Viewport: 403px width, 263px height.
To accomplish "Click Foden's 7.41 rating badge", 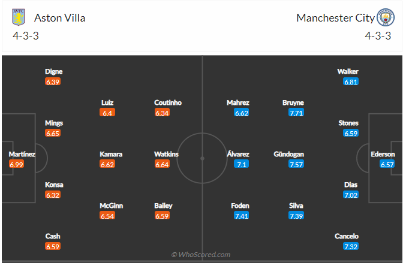I will [240, 215].
